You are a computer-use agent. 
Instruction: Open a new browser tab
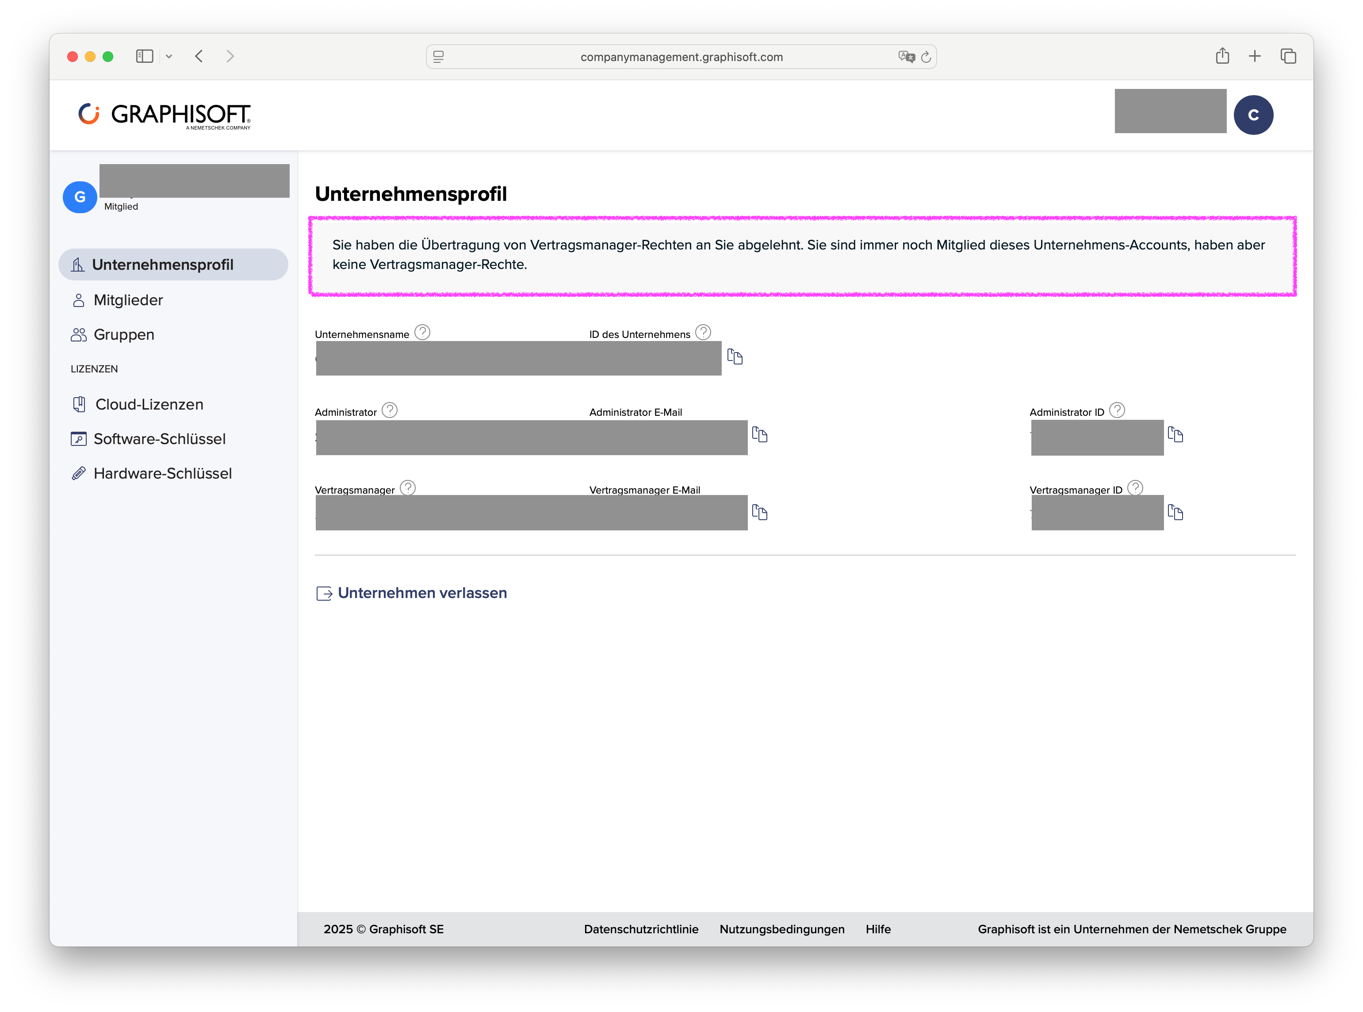click(1254, 56)
